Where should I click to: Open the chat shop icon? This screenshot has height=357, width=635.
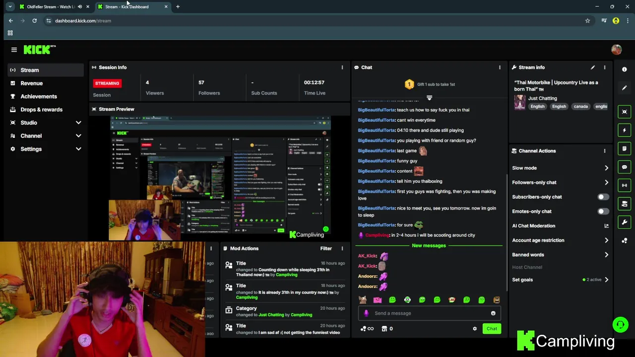[384, 329]
